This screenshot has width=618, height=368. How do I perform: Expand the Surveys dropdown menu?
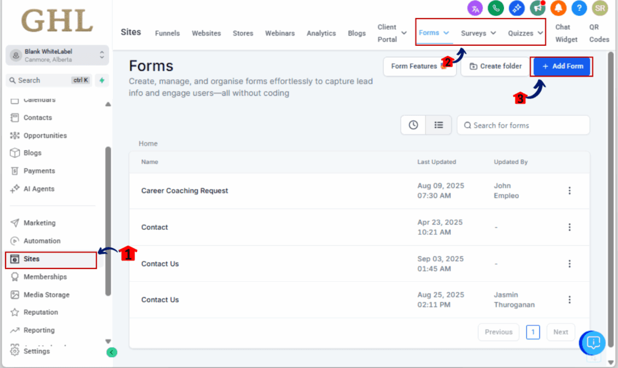click(x=479, y=33)
